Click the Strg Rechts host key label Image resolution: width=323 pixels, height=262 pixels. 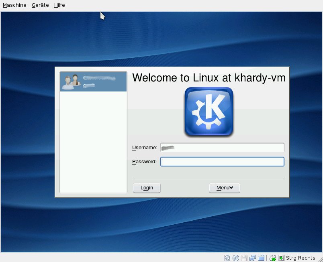[301, 258]
